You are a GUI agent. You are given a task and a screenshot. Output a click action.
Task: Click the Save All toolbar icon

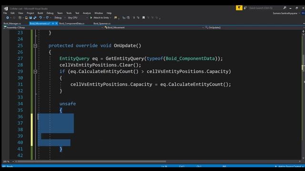[x=35, y=18]
